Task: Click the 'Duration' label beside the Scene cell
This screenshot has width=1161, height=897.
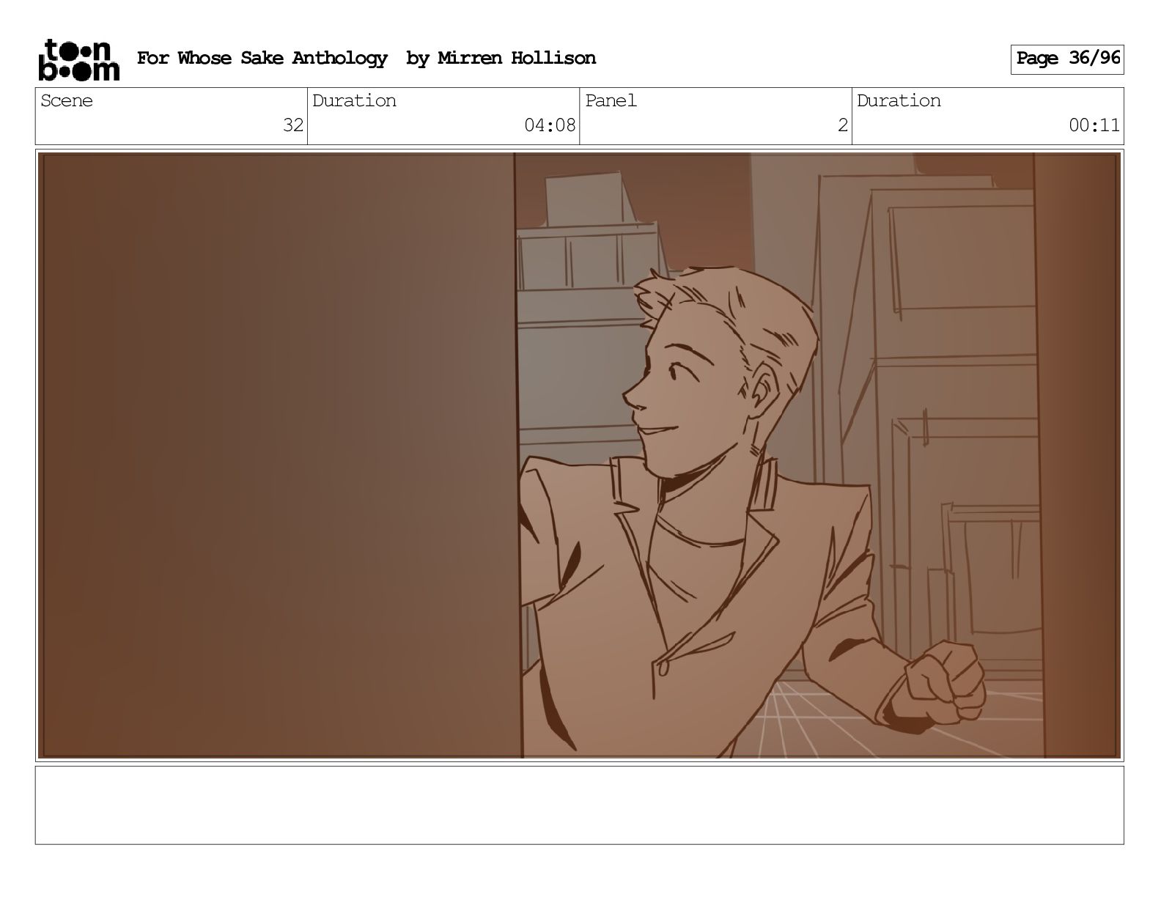Action: coord(354,101)
